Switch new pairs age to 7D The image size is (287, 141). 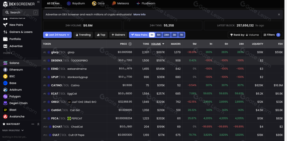pyautogui.click(x=181, y=35)
